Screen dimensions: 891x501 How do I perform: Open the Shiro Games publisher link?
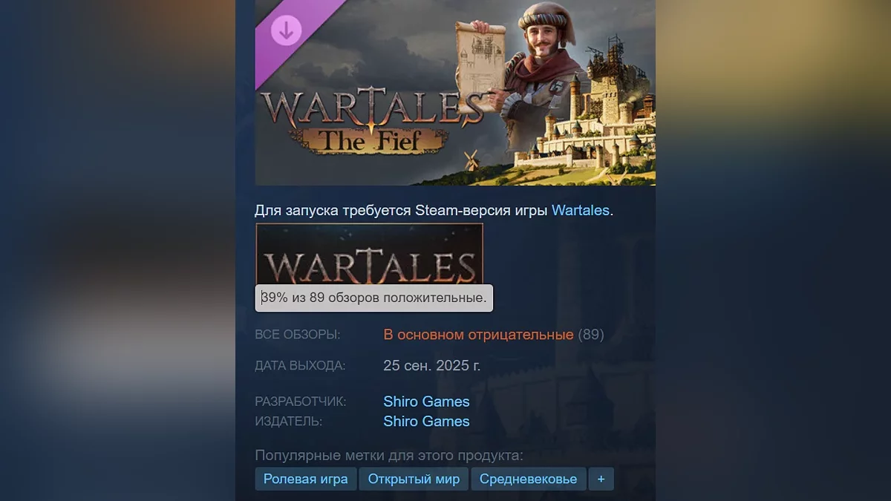[x=426, y=421]
